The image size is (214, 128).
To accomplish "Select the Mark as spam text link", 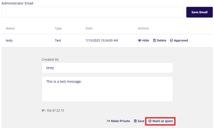I will click(x=163, y=121).
